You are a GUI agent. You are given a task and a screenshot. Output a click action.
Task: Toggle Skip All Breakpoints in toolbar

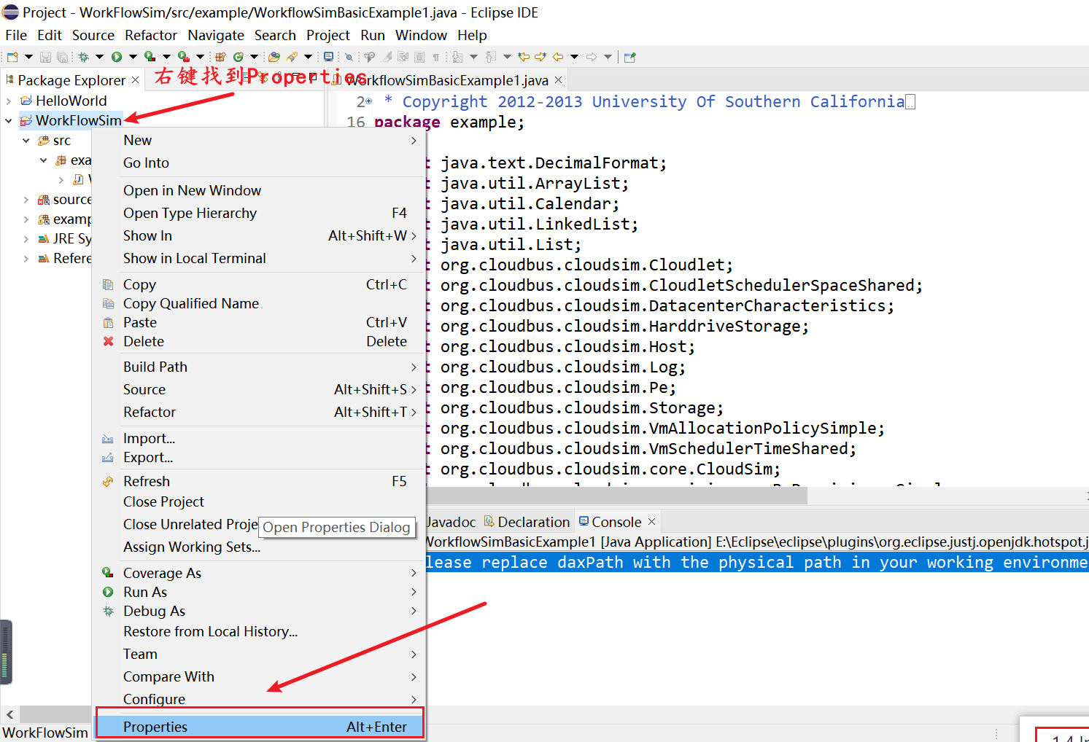(349, 57)
